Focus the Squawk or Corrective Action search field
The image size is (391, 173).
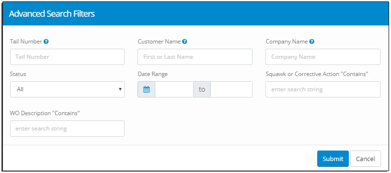323,89
